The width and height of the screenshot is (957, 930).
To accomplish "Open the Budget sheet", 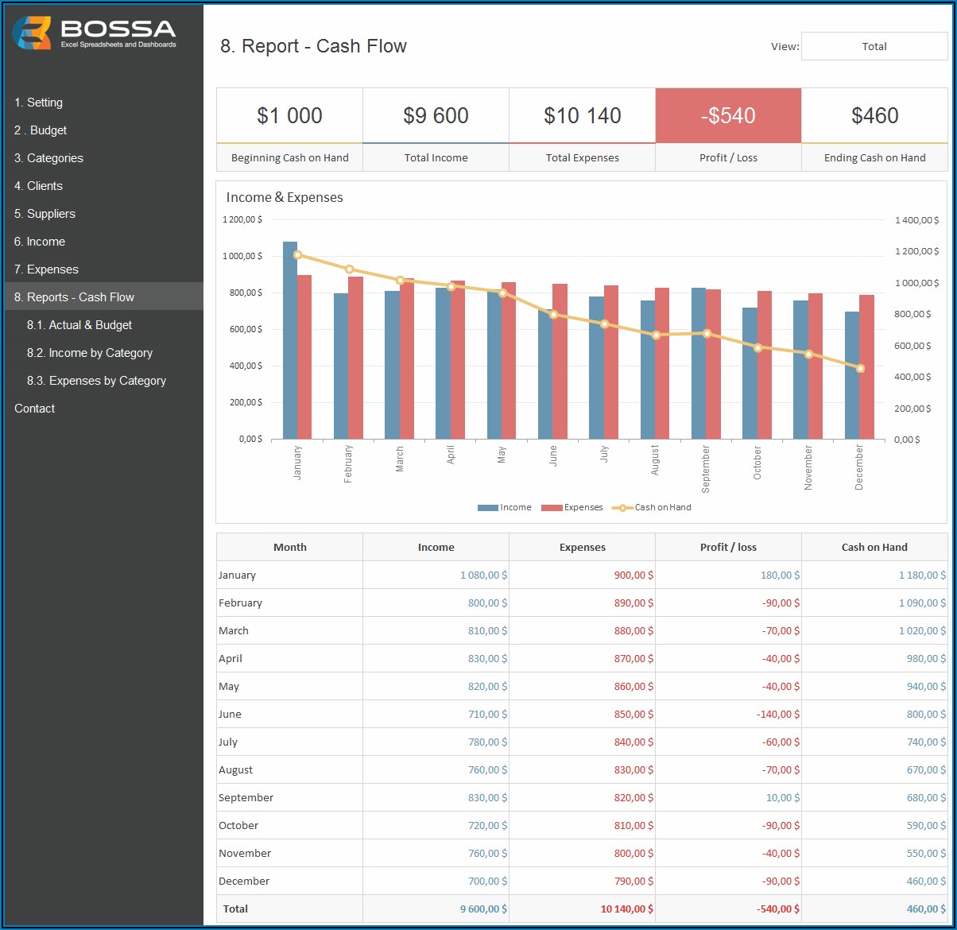I will (41, 130).
